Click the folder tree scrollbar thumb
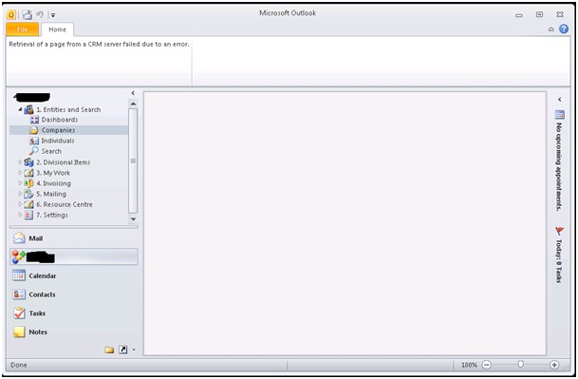The width and height of the screenshot is (578, 379). click(x=133, y=161)
